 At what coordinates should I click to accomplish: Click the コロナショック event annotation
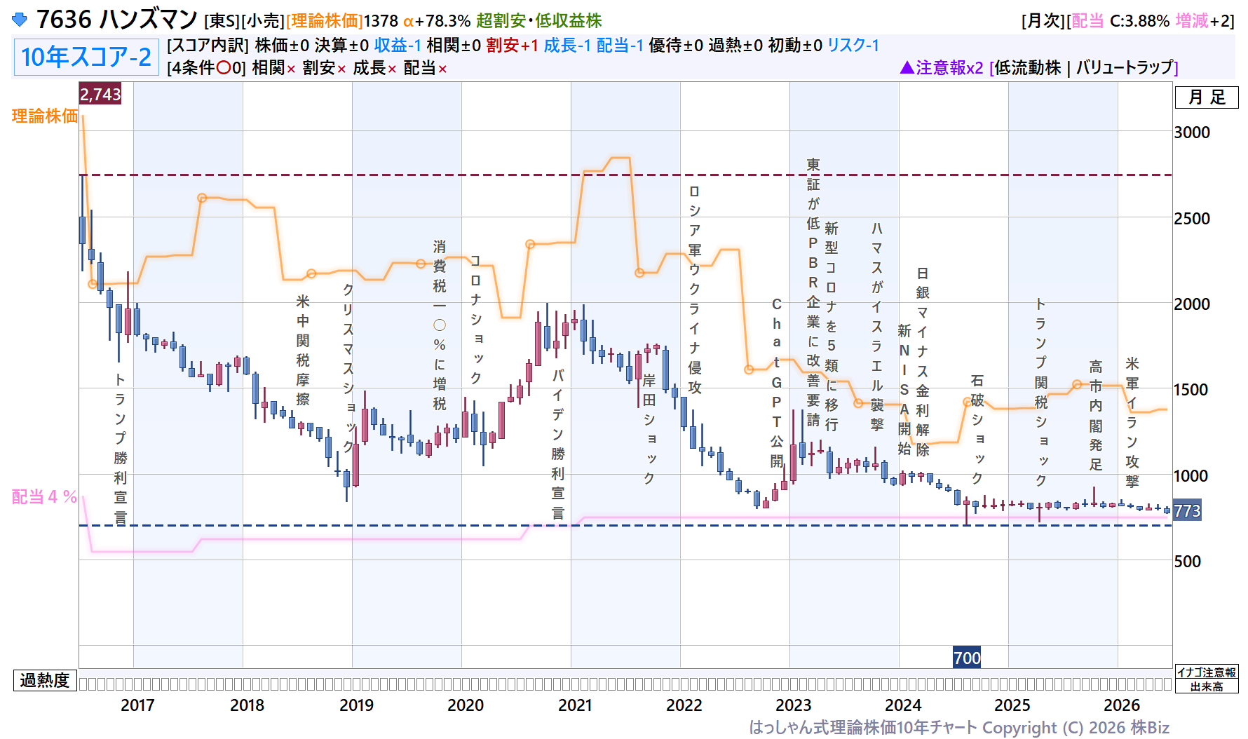coord(476,320)
